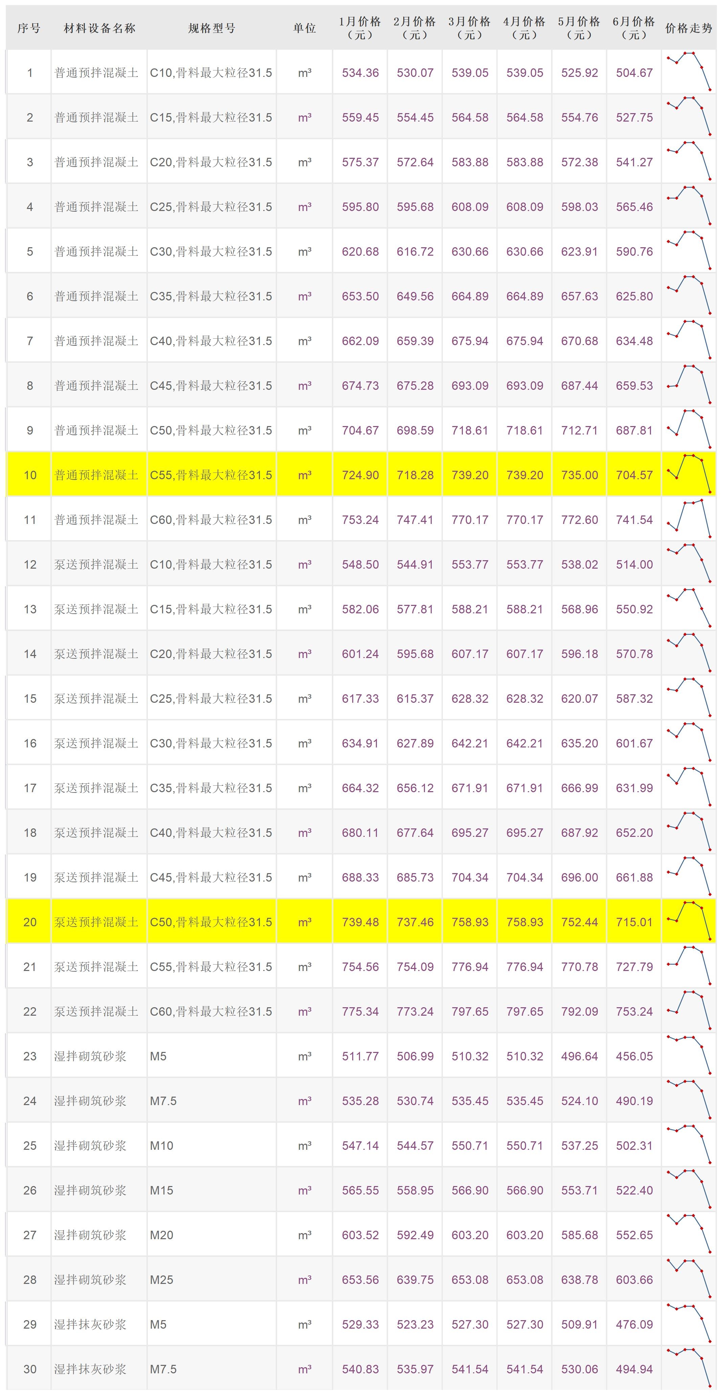Viewport: 722px width, 1395px height.
Task: Select the price 712.71 in row 9
Action: coord(579,430)
